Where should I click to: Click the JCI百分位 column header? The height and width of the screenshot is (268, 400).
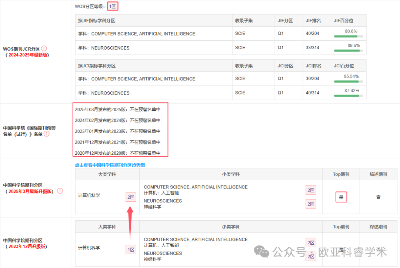pyautogui.click(x=344, y=66)
